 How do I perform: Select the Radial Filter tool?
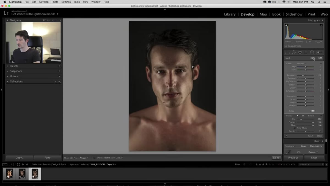tap(312, 52)
